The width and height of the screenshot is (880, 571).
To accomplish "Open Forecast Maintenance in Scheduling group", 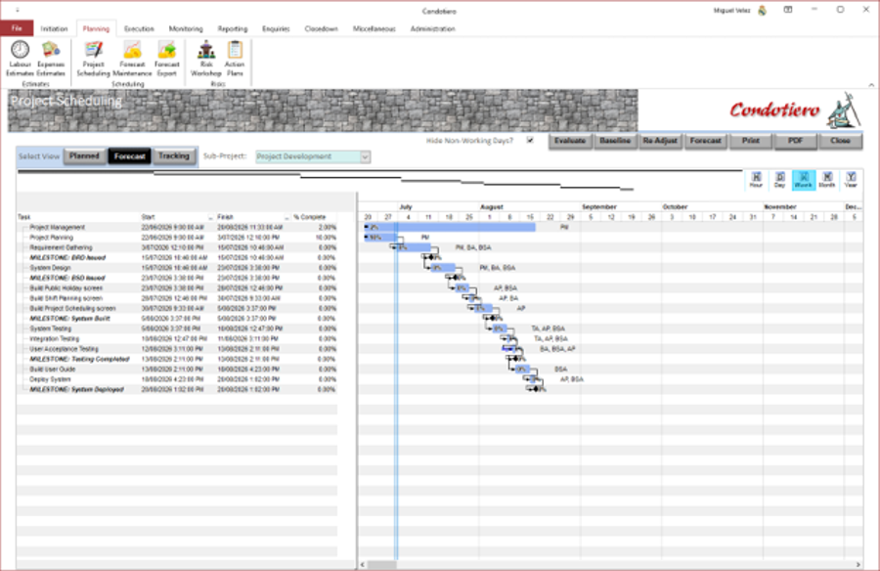I will pos(132,59).
